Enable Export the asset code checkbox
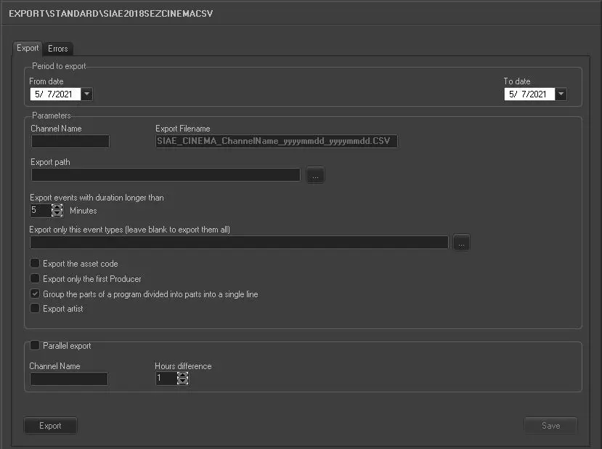602x449 pixels. [35, 264]
